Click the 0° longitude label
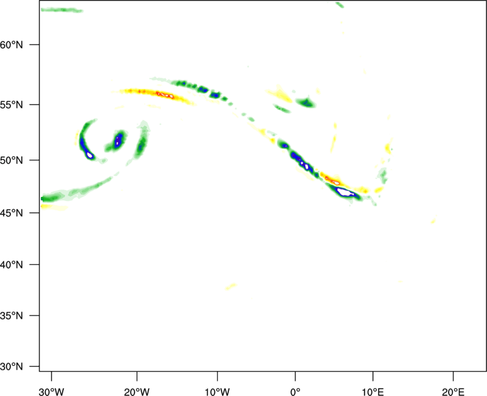Screen dimensions: 487x396 coord(295,392)
